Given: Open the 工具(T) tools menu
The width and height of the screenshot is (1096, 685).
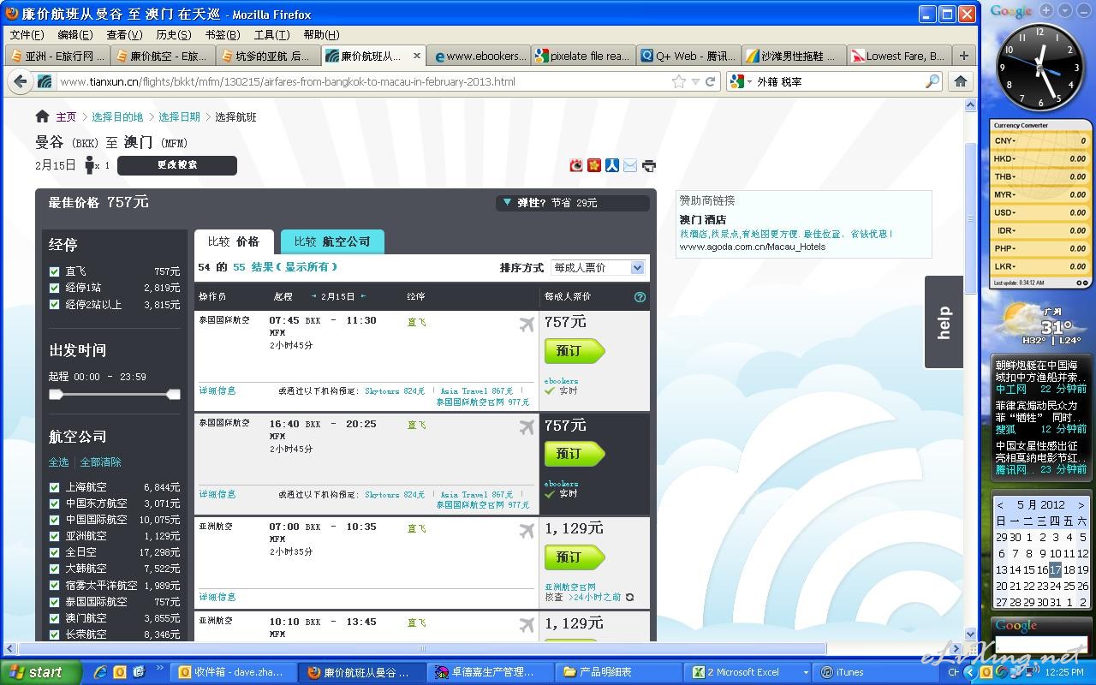Looking at the screenshot, I should pos(271,34).
